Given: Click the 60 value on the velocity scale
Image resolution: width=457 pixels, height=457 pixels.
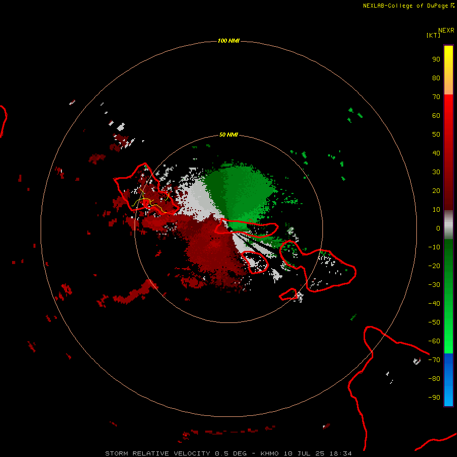Looking at the screenshot, I should [436, 116].
